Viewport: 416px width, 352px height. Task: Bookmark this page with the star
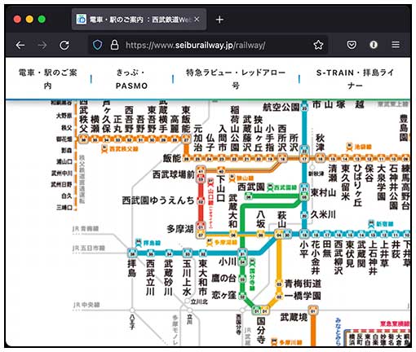pos(318,45)
